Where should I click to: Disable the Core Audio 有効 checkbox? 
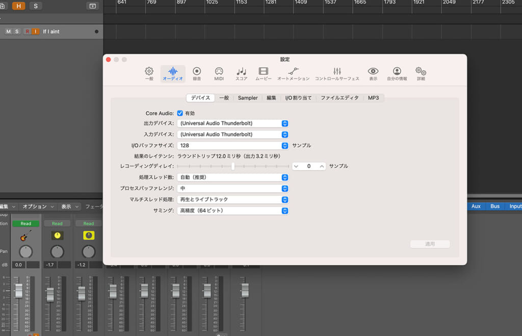click(x=180, y=113)
